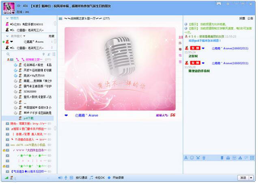Screen dimensions: 258x183
Task: Click the green network signal icon
Action: (x=6, y=178)
